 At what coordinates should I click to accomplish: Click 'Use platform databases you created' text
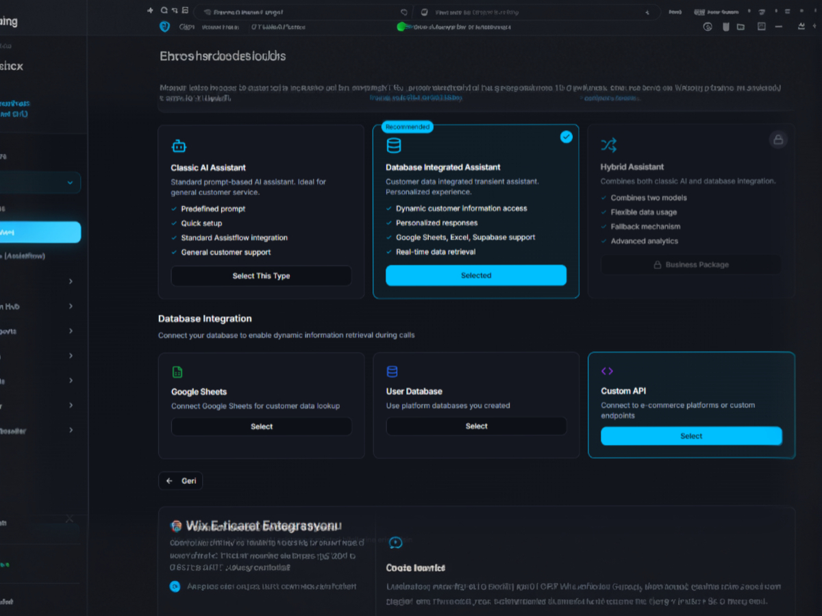(x=448, y=406)
